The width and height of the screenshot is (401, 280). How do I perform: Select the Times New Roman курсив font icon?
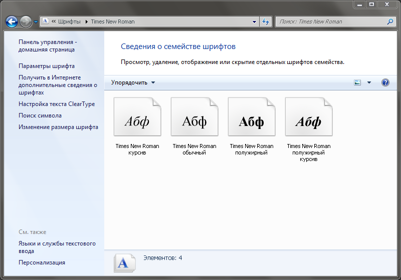click(137, 117)
